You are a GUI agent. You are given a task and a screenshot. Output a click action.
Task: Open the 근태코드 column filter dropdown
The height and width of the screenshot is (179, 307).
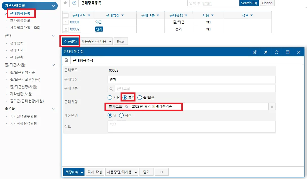click(89, 15)
